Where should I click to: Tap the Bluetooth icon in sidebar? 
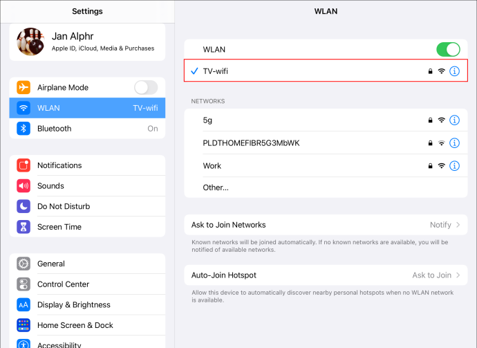click(24, 129)
